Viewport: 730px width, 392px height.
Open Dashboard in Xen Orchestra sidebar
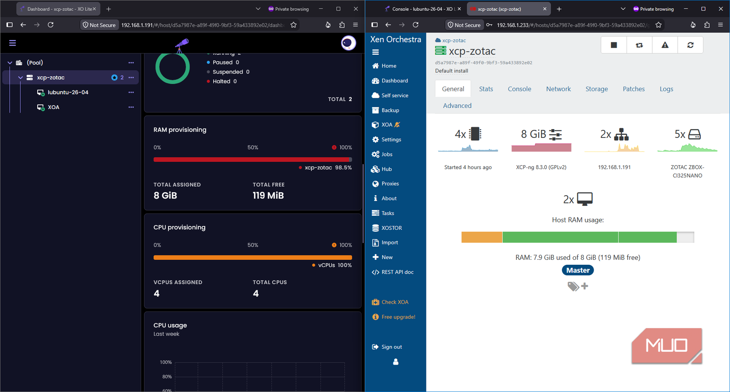pyautogui.click(x=390, y=81)
